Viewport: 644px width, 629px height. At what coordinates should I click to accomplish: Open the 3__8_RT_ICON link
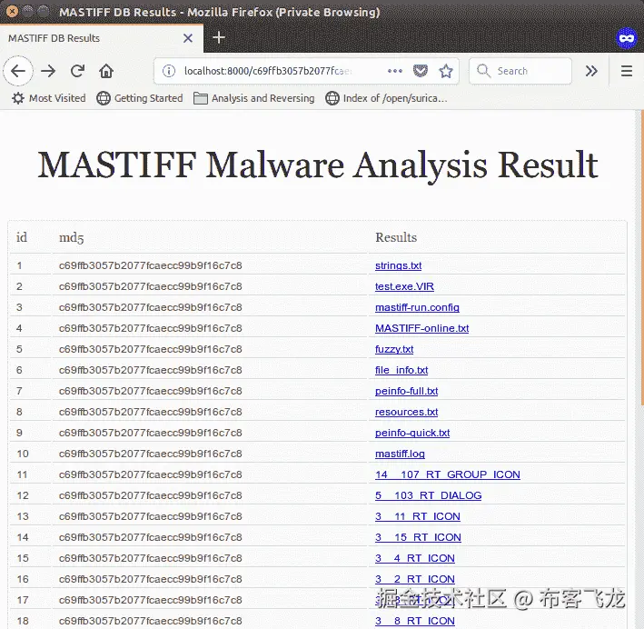[415, 621]
